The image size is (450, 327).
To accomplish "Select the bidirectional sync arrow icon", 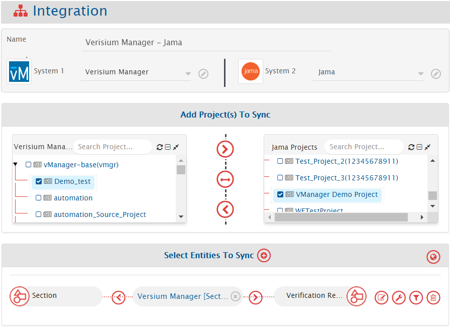I will tap(226, 179).
